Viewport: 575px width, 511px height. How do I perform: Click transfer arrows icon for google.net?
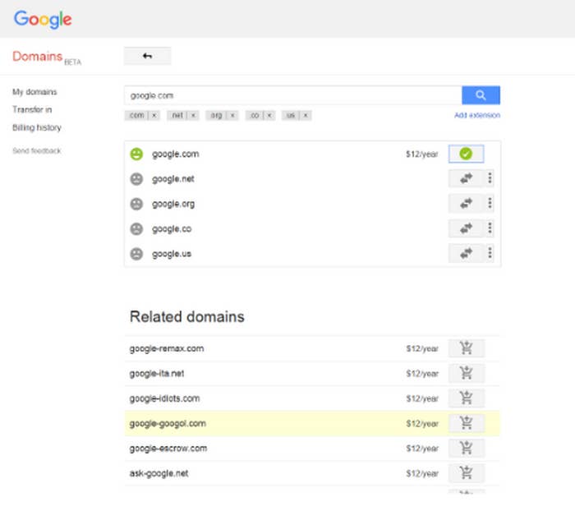click(466, 178)
